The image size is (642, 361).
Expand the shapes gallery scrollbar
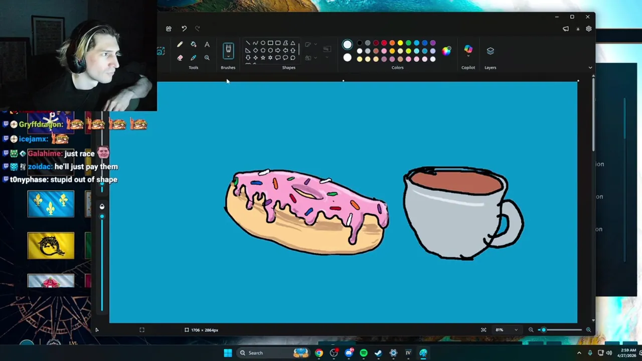tap(299, 49)
